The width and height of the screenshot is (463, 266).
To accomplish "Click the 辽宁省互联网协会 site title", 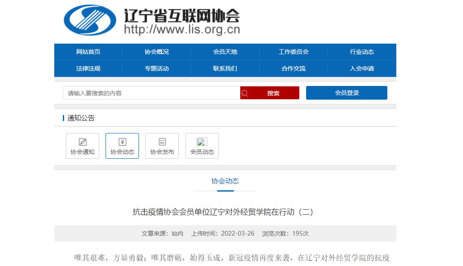I will point(182,16).
